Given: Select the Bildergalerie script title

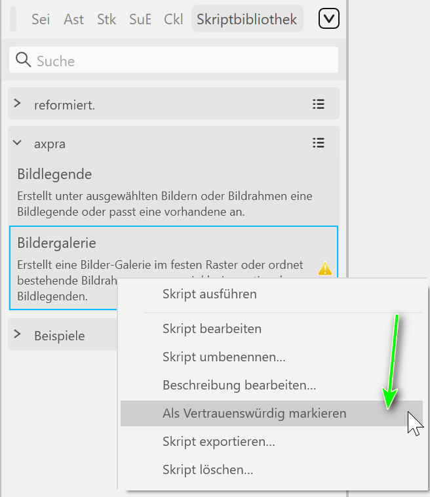Looking at the screenshot, I should 56,243.
